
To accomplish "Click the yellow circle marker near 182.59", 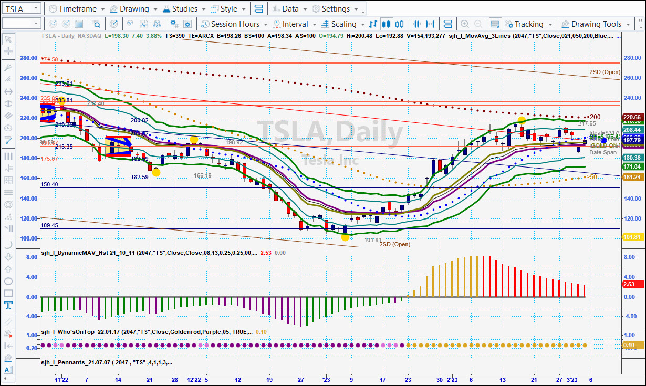I will (x=156, y=172).
